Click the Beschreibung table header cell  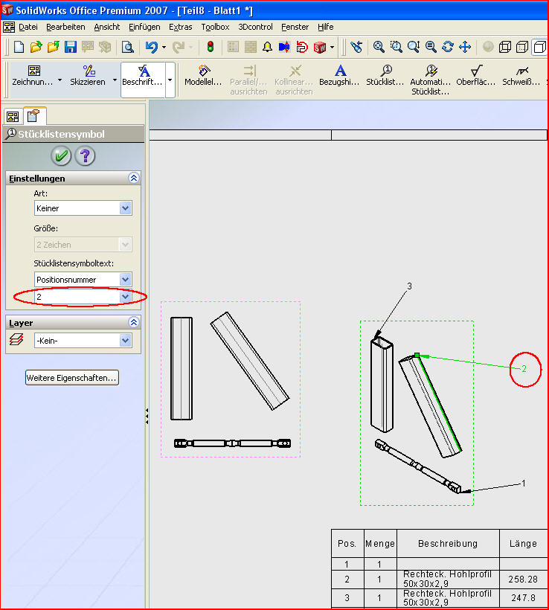pos(448,543)
